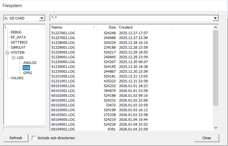This screenshot has height=146, width=228.
Task: Enable Include sub-directories checkbox
Action: (x=34, y=138)
